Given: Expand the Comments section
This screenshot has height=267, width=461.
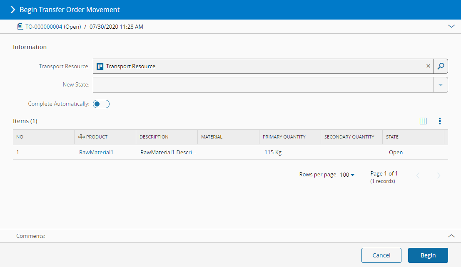Looking at the screenshot, I should 451,236.
